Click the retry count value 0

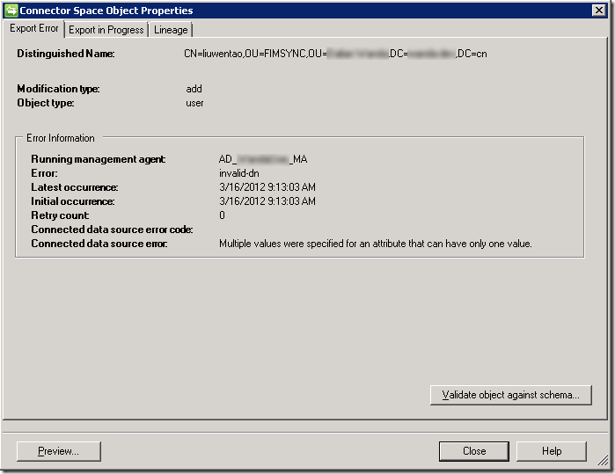[222, 215]
